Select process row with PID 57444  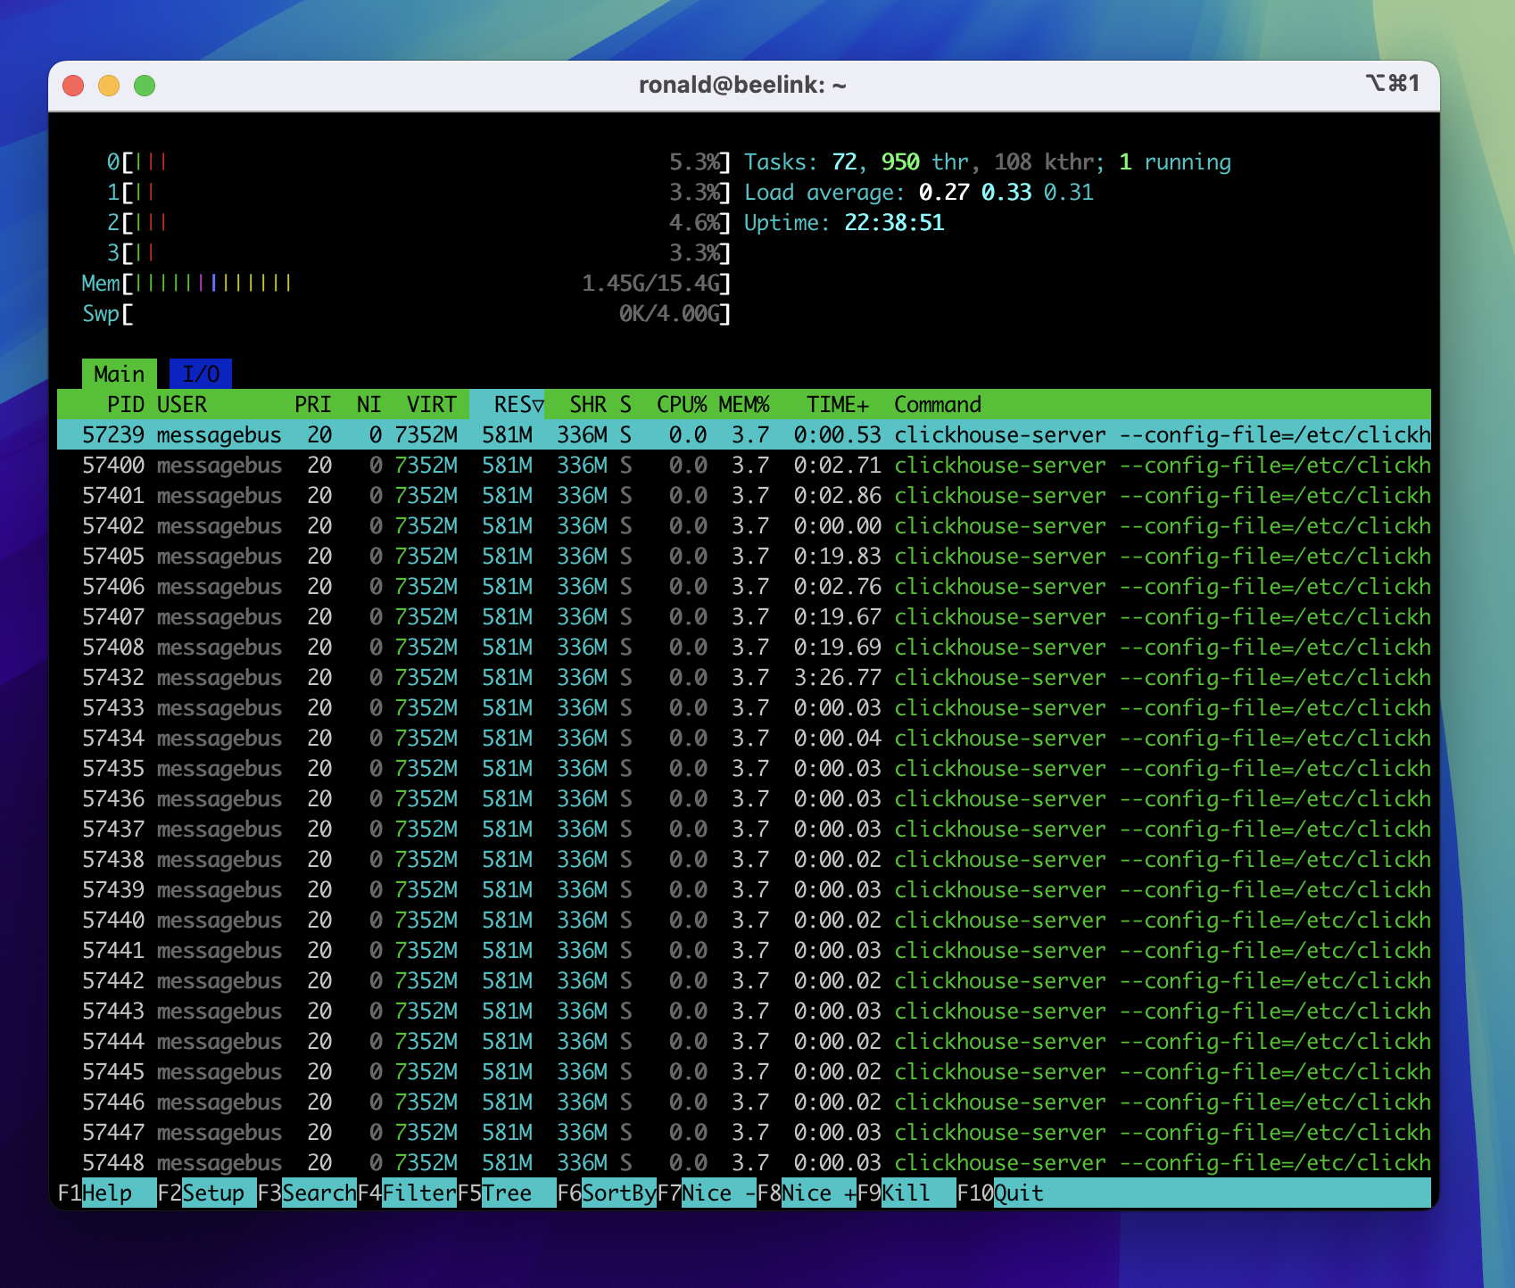744,1041
